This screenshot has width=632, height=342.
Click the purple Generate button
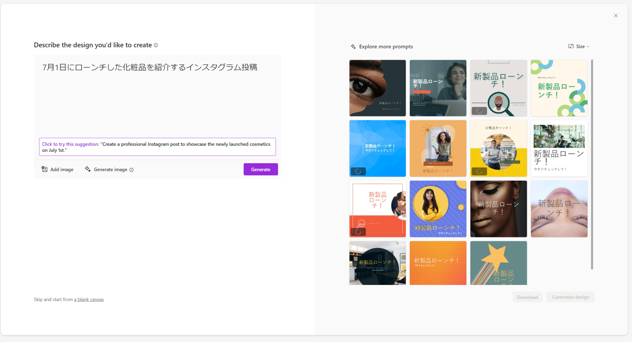(260, 169)
